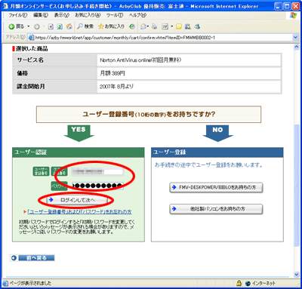Image resolution: width=302 pixels, height=289 pixels.
Task: Open the 検索 search toolbar button
Action: pyautogui.click(x=85, y=26)
